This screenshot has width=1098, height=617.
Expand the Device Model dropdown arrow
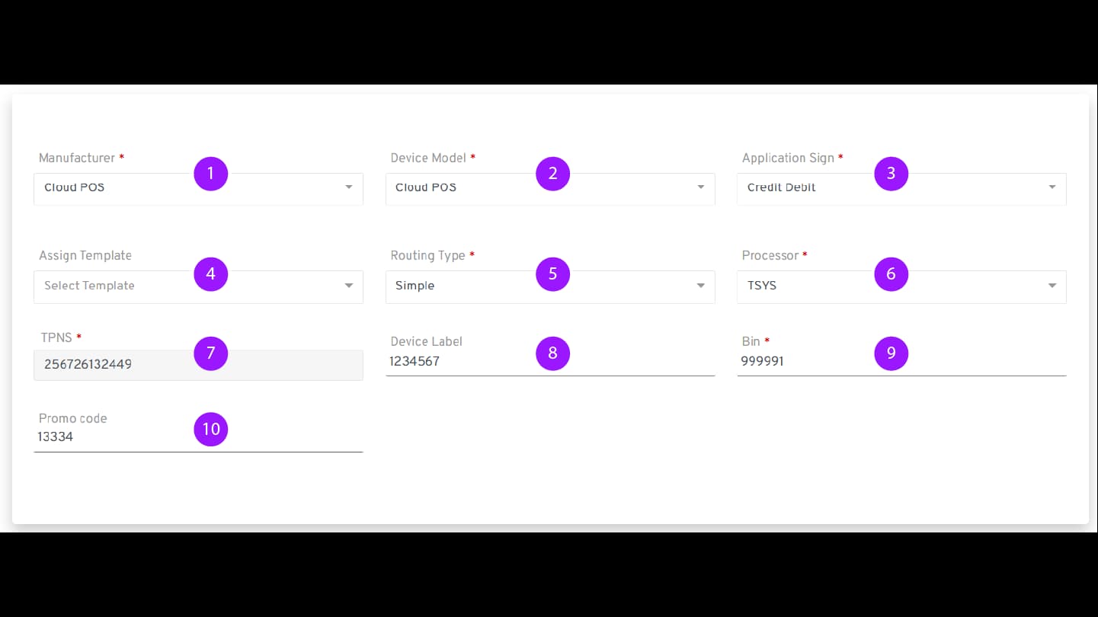tap(700, 187)
